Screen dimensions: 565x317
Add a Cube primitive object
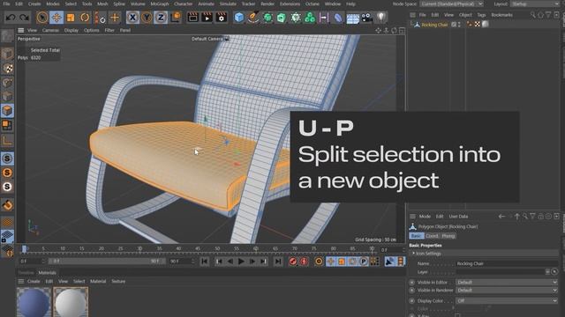click(239, 18)
